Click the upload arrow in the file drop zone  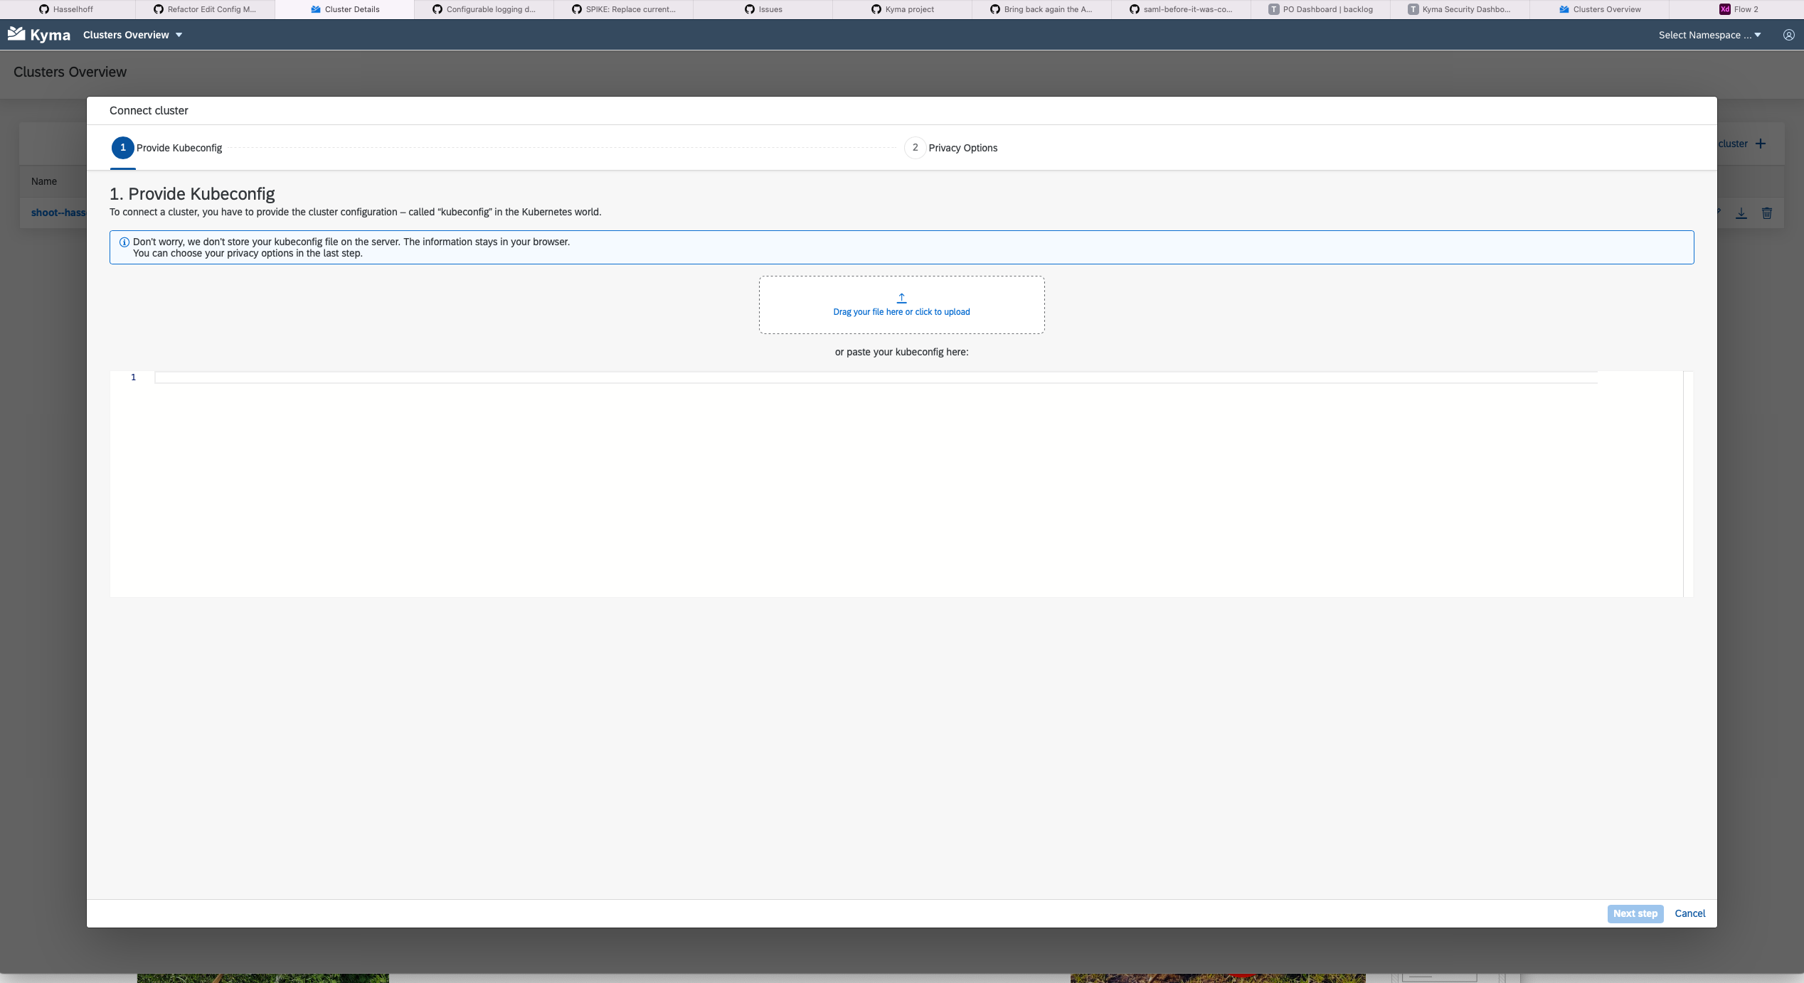[x=901, y=298]
